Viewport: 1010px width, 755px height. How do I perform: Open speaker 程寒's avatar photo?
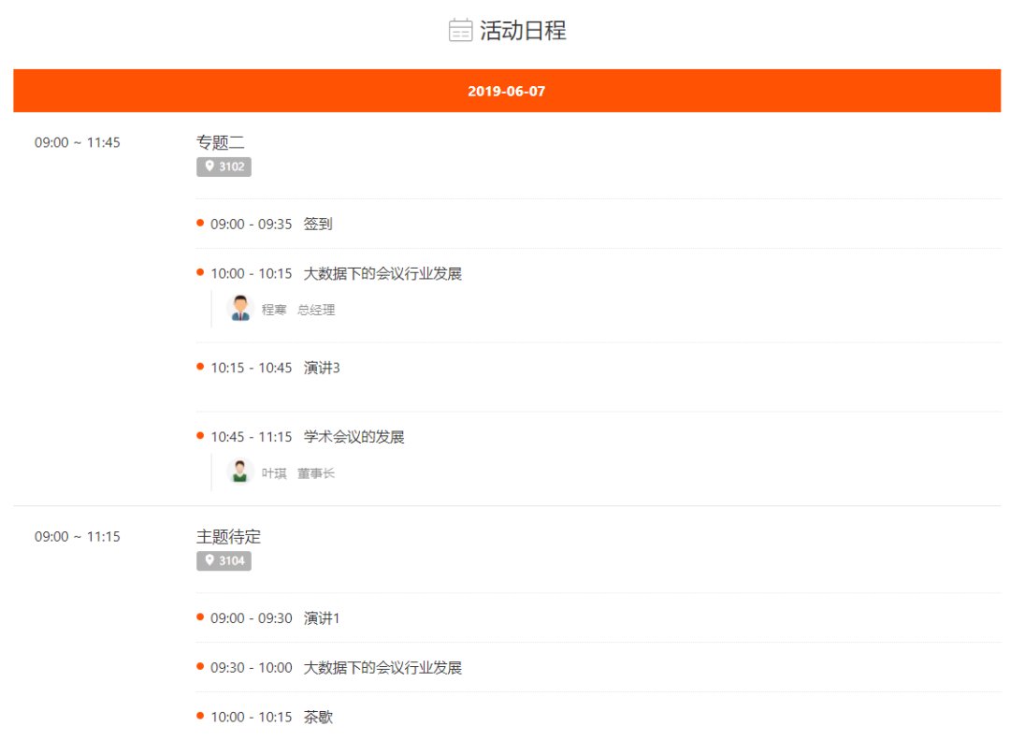point(239,307)
